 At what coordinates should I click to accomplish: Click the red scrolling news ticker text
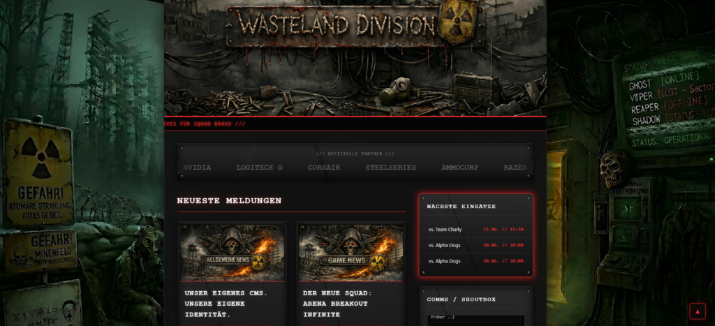point(205,124)
